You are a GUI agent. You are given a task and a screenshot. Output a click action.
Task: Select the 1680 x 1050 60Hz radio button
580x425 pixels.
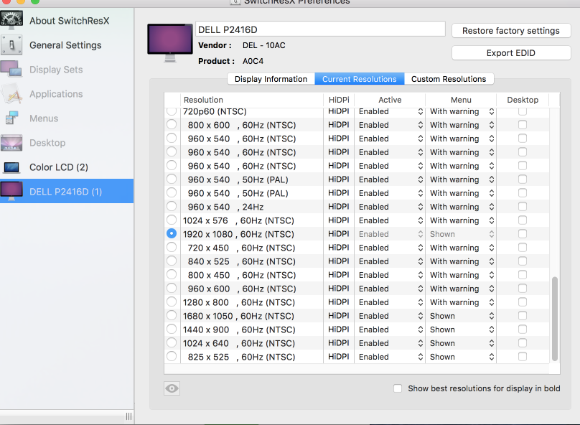pyautogui.click(x=172, y=315)
